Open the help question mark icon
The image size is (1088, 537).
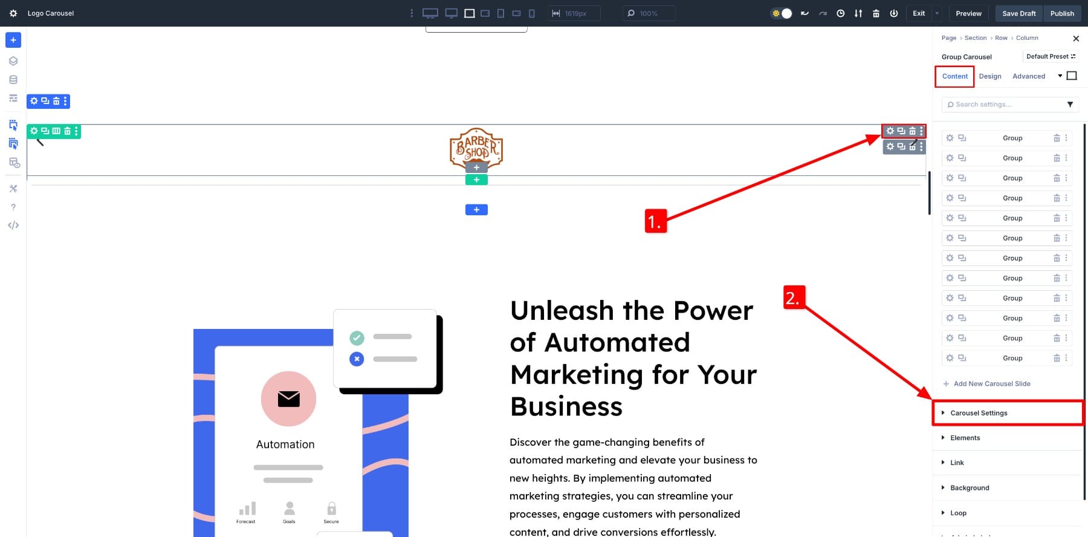pos(13,207)
